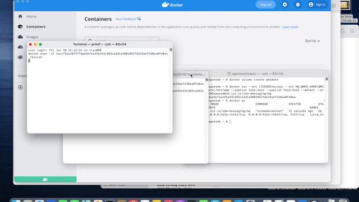Click the scroll marker in front Terminal

click(x=171, y=50)
